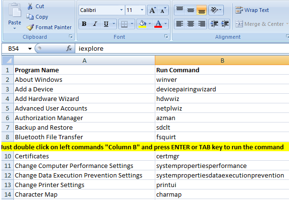Select column A header

[84, 60]
